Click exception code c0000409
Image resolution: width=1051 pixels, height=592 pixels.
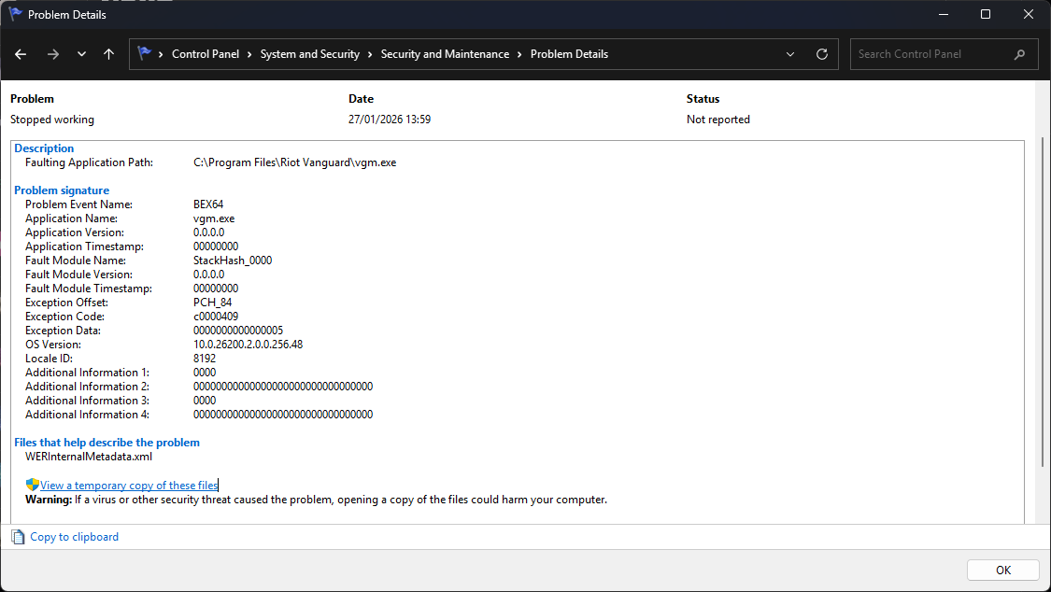[216, 317]
